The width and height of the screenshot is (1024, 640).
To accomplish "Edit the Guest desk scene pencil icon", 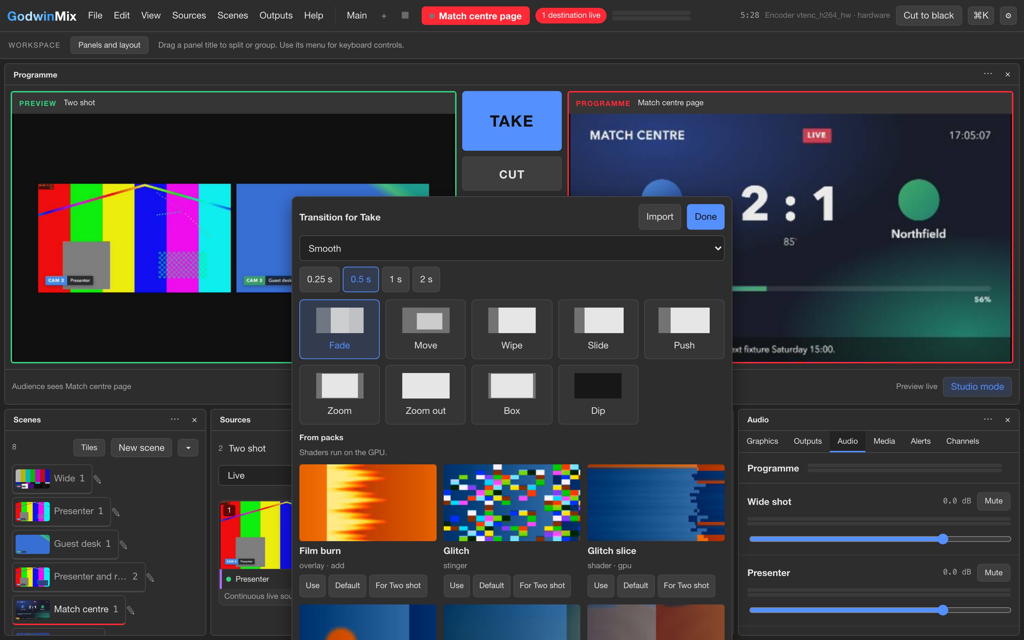I will coord(123,544).
